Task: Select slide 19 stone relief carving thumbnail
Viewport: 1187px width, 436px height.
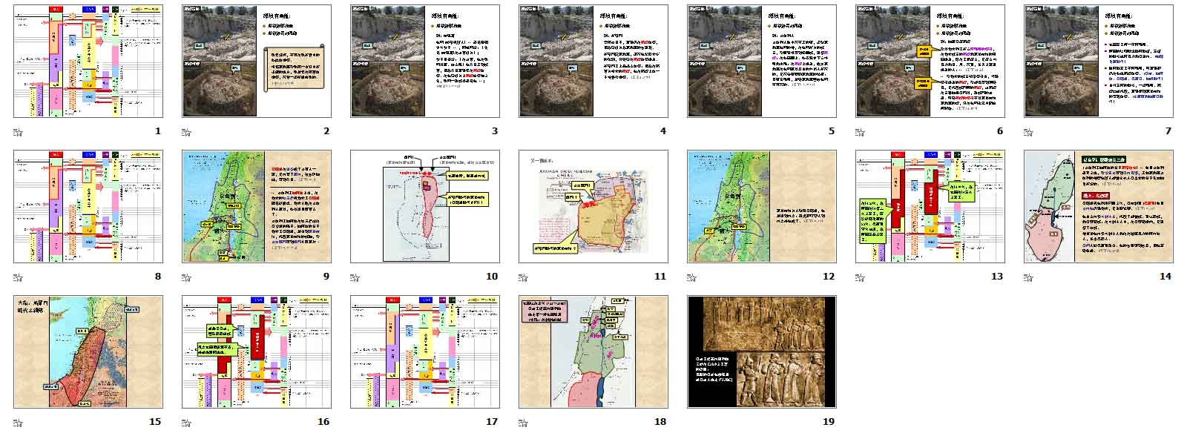Action: coord(761,351)
